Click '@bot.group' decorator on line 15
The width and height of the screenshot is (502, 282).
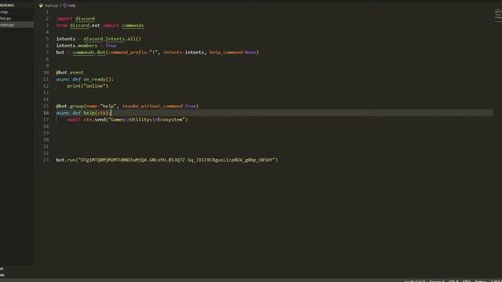click(70, 107)
